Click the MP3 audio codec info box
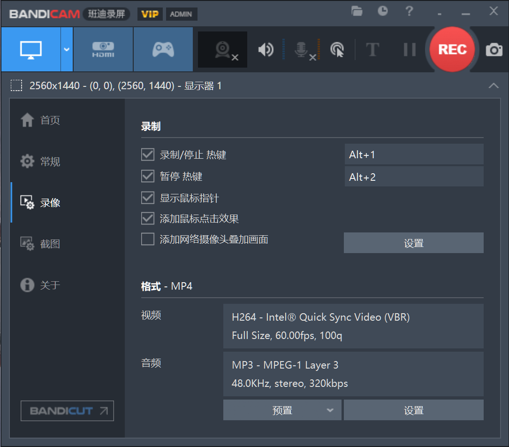509x447 pixels. [353, 374]
